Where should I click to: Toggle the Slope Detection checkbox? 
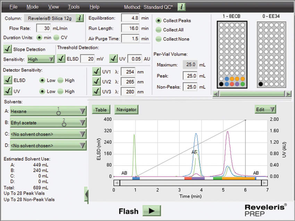8,49
